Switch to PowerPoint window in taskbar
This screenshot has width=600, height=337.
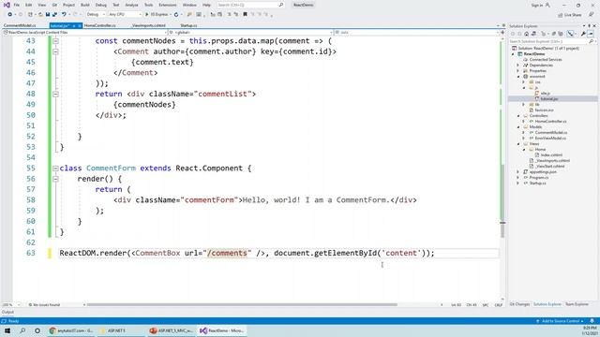pyautogui.click(x=172, y=330)
